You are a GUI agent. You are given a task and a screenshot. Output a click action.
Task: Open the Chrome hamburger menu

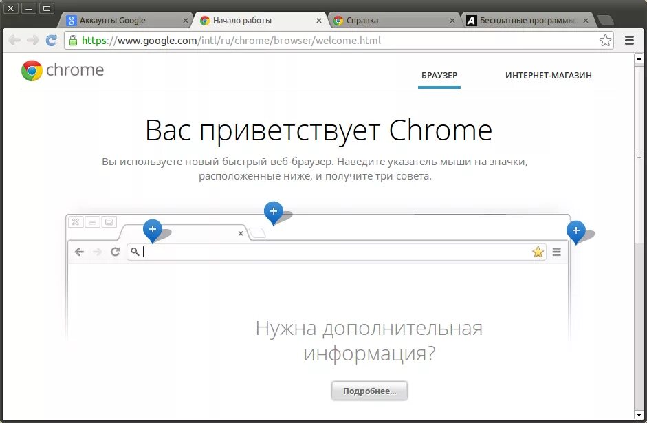point(629,40)
